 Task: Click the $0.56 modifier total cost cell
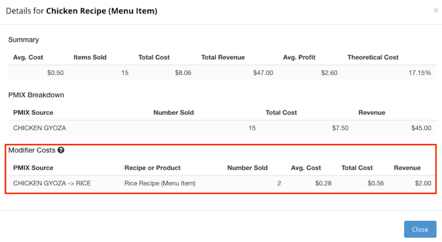tap(375, 183)
